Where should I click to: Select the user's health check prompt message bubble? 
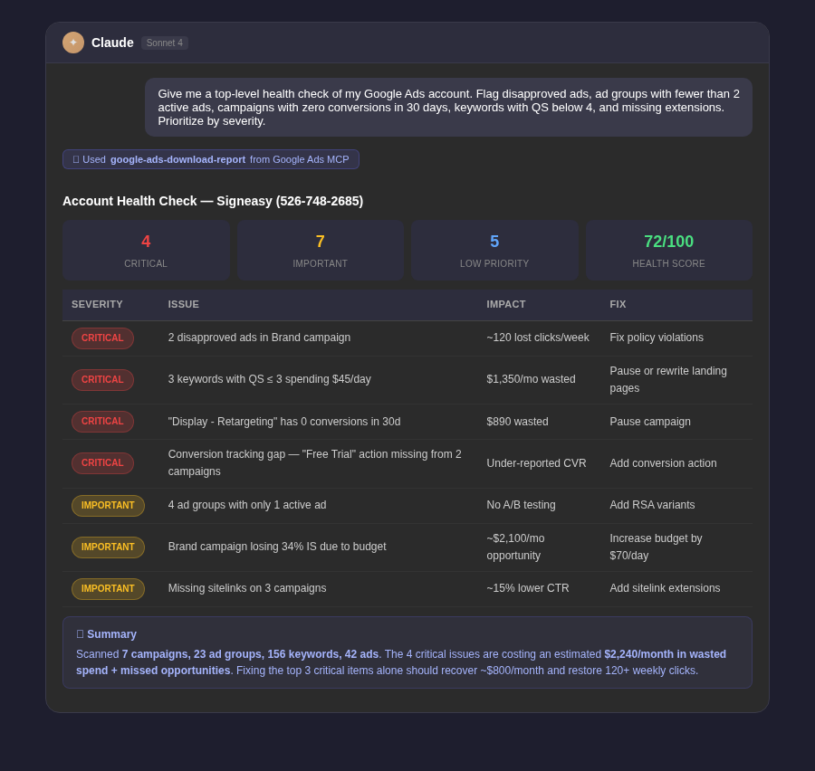[x=448, y=107]
